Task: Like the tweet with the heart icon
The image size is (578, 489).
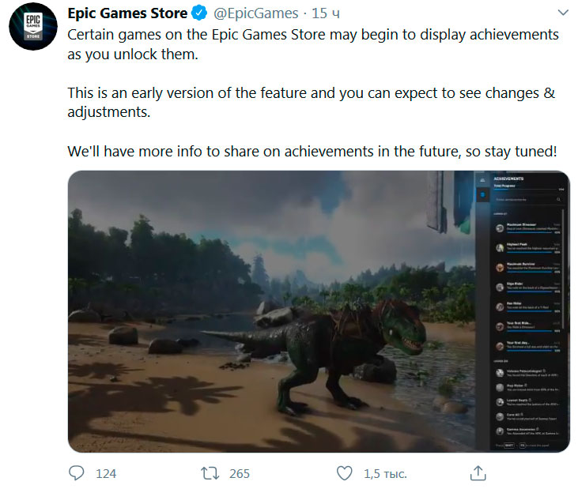Action: 344,473
